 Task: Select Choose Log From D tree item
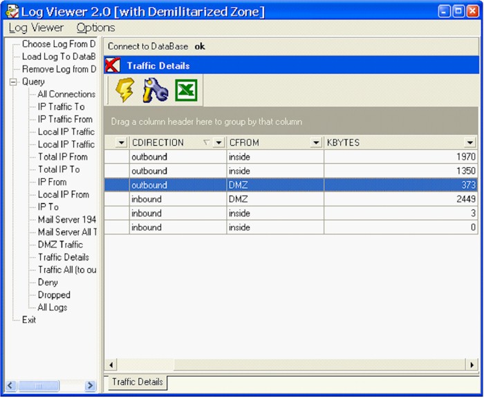(x=59, y=44)
